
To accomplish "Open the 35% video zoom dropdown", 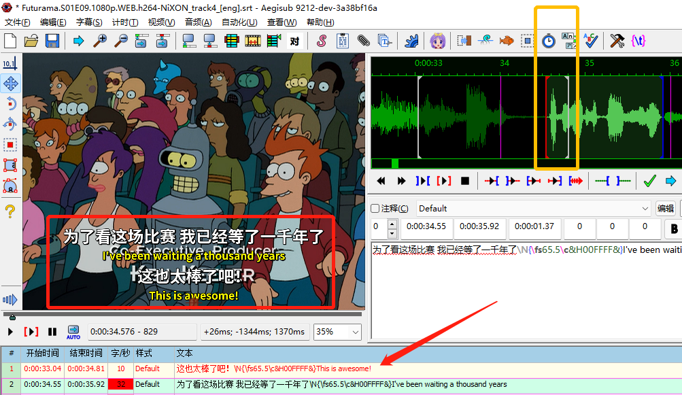I will (x=355, y=332).
